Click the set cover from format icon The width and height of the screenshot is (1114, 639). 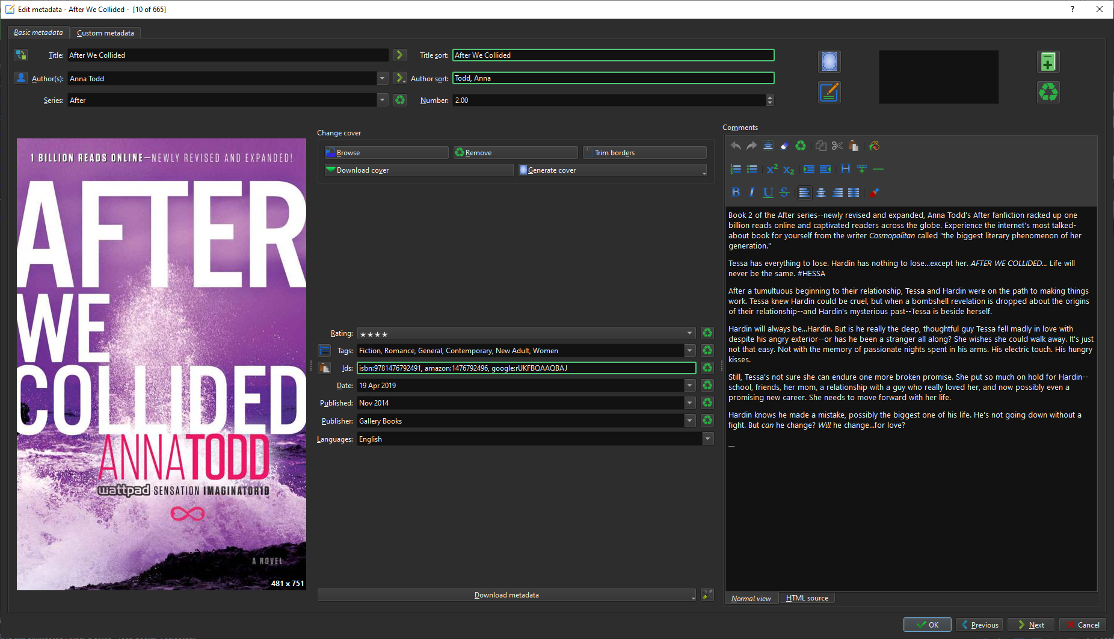[829, 62]
